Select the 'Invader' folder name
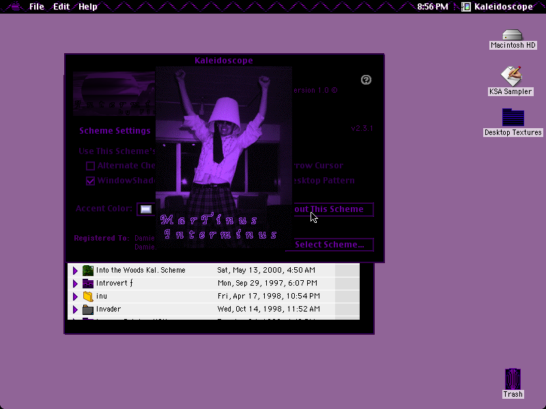 tap(109, 309)
